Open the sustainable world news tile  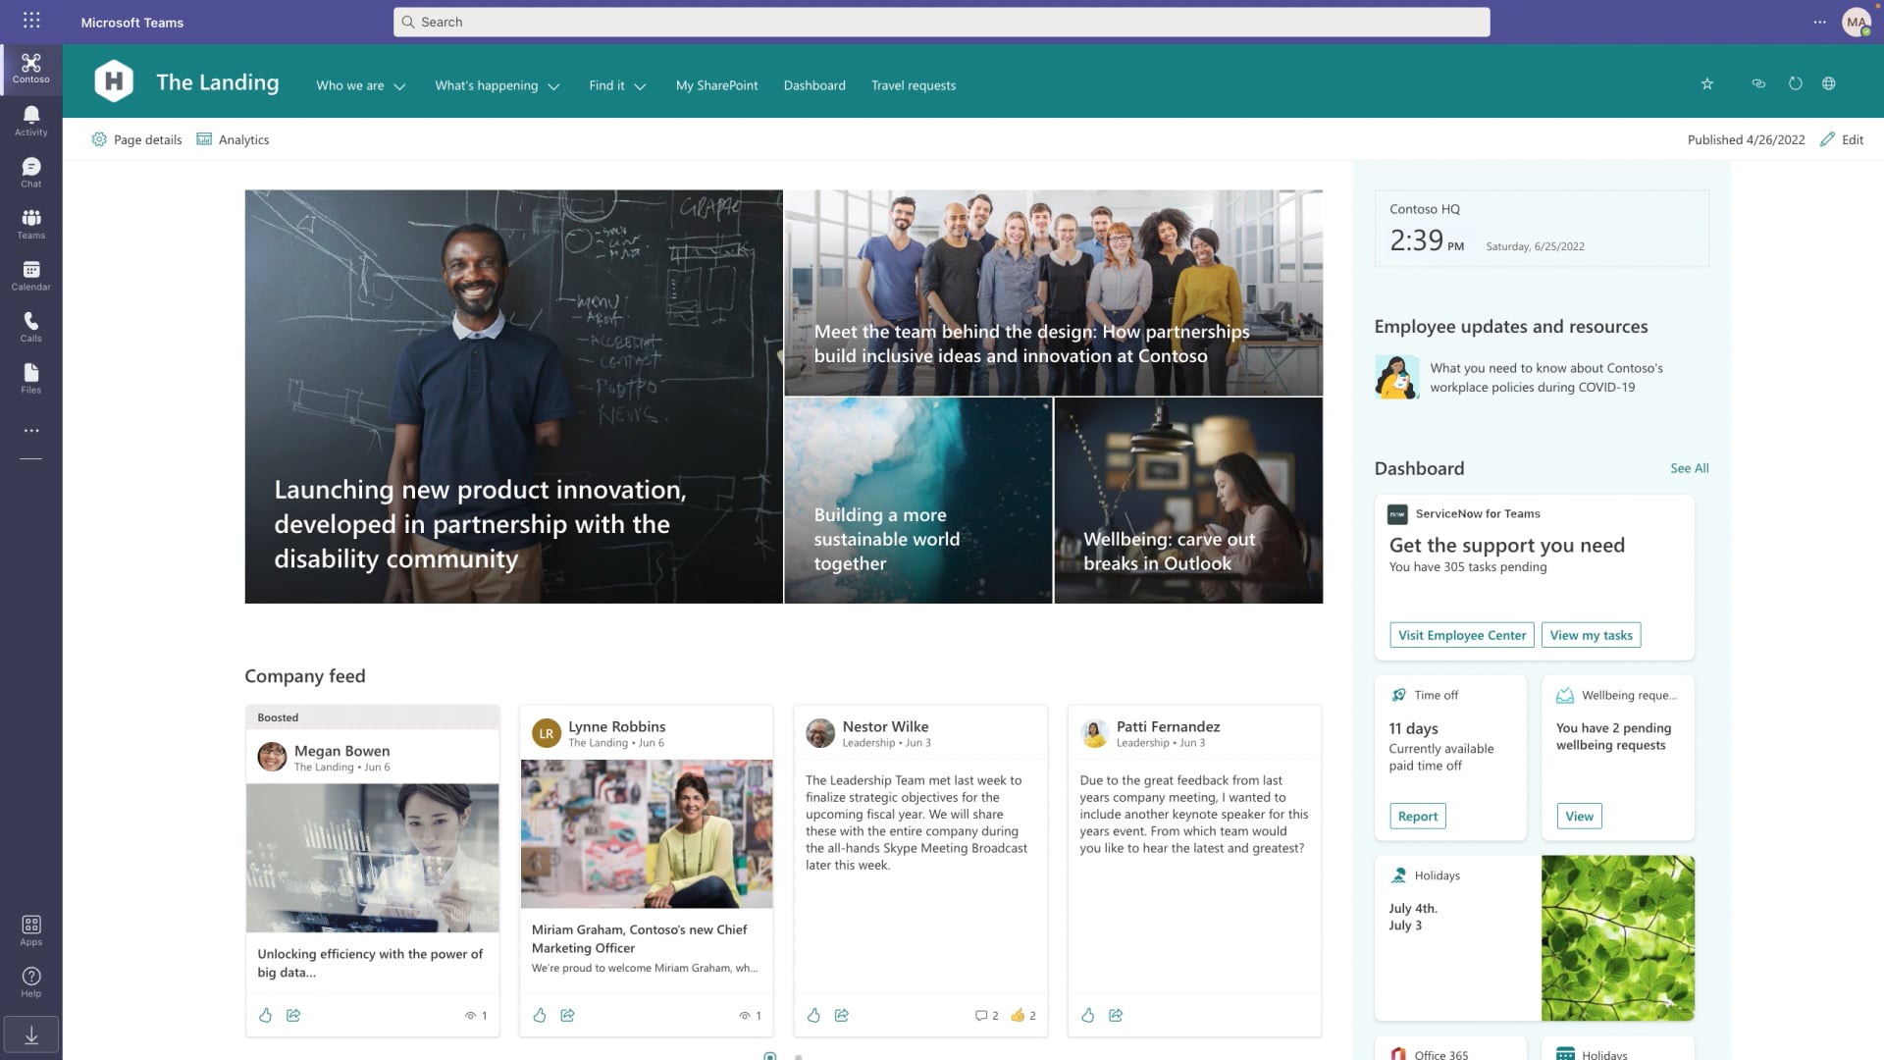click(917, 501)
